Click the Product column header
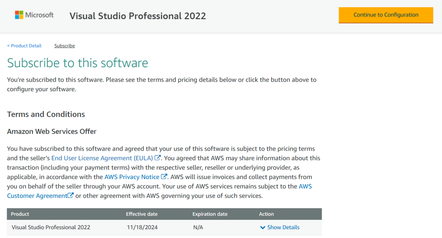This screenshot has width=442, height=238. point(20,214)
